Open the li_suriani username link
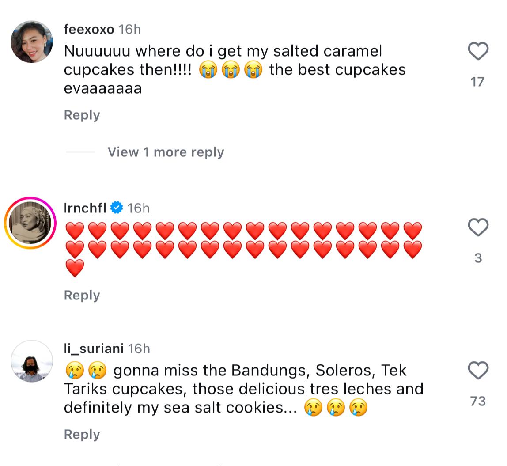 tap(94, 349)
